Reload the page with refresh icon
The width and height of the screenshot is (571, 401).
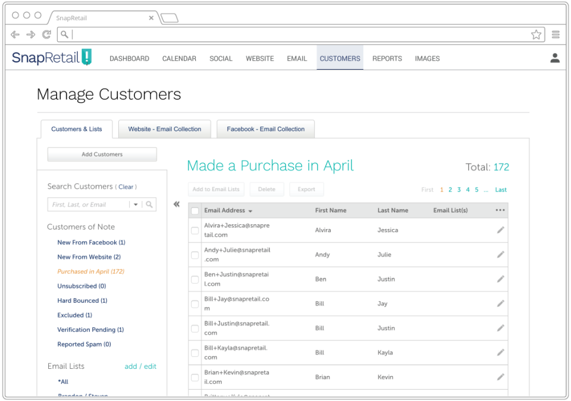[x=46, y=35]
